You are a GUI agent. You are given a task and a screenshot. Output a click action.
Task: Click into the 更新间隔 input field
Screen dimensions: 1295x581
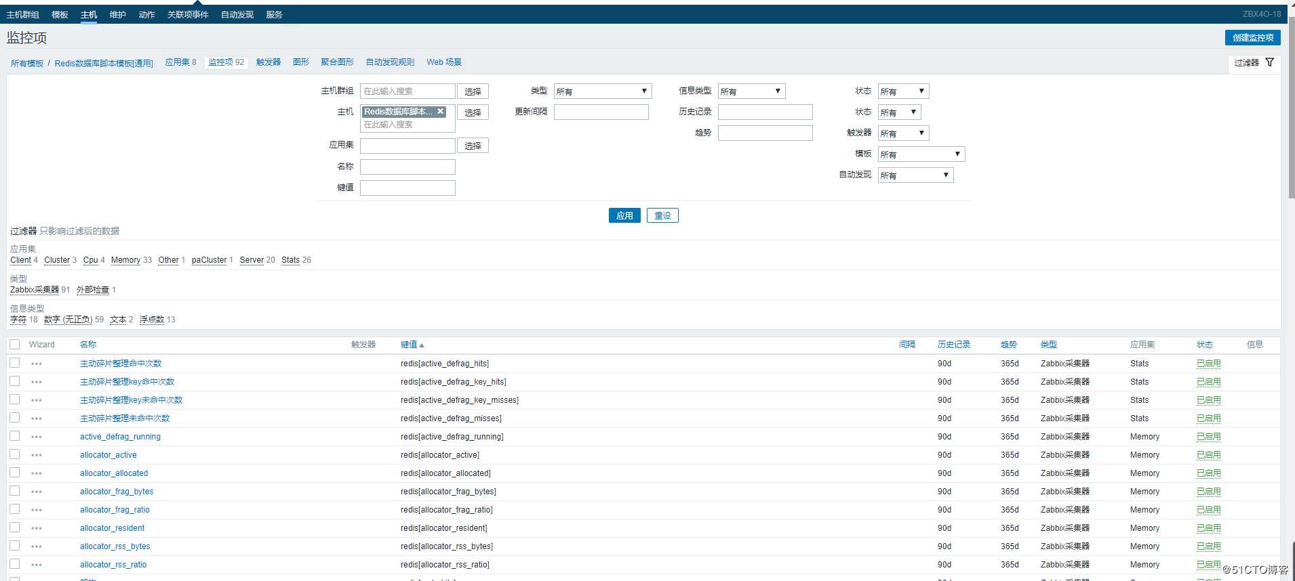(x=601, y=112)
